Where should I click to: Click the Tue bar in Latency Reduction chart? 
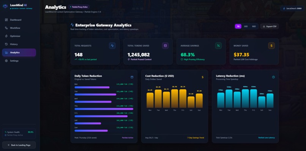click(x=229, y=99)
